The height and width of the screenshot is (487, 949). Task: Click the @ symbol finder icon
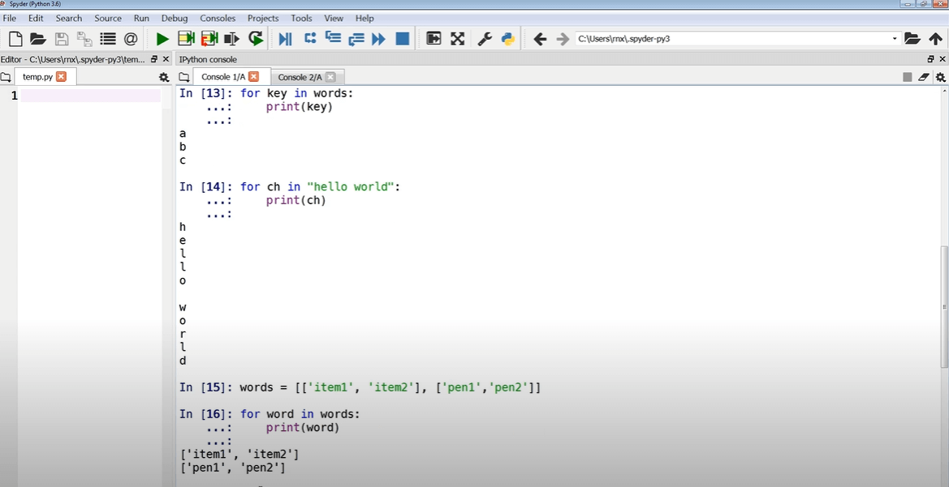pos(131,39)
